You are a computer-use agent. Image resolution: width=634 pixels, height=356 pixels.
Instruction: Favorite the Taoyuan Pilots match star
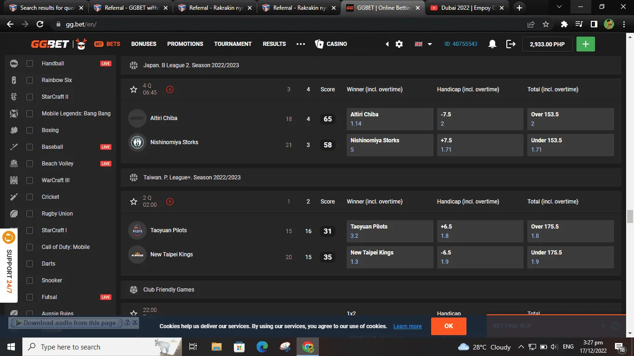click(134, 202)
